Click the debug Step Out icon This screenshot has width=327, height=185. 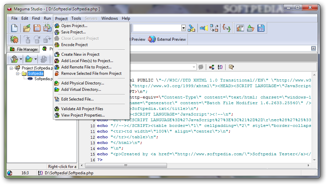47,39
